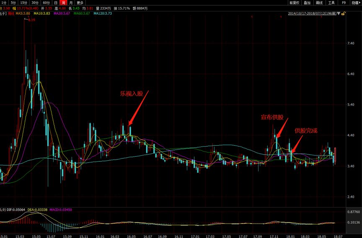Click the MA60:3.67 indicator label
Image resolution: width=362 pixels, height=238 pixels.
[82, 13]
